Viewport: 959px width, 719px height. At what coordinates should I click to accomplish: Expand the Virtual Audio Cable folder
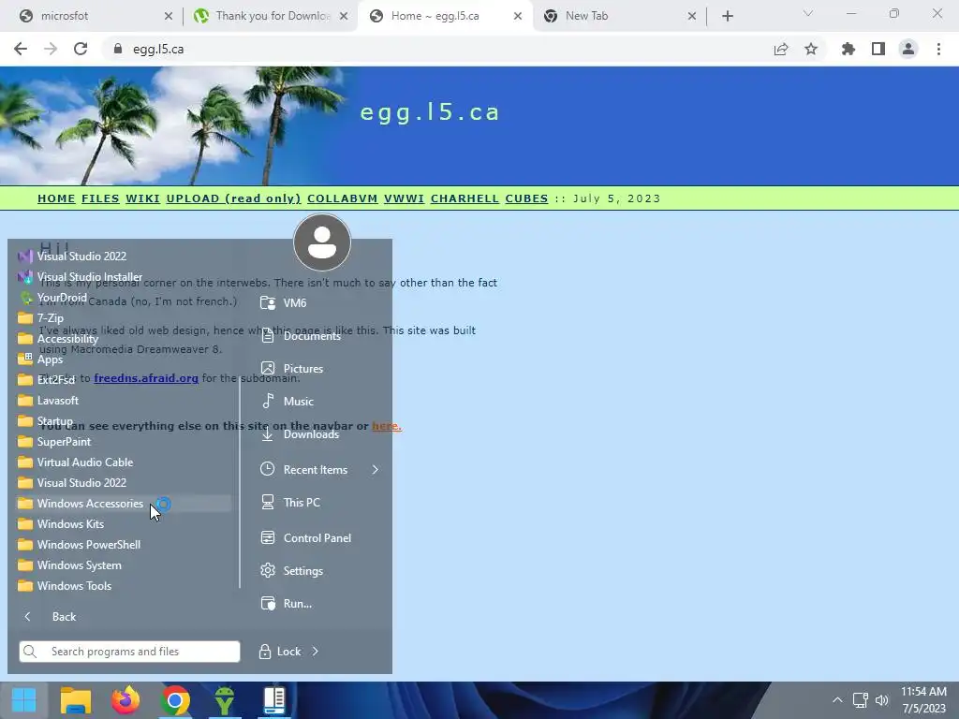tap(124, 462)
